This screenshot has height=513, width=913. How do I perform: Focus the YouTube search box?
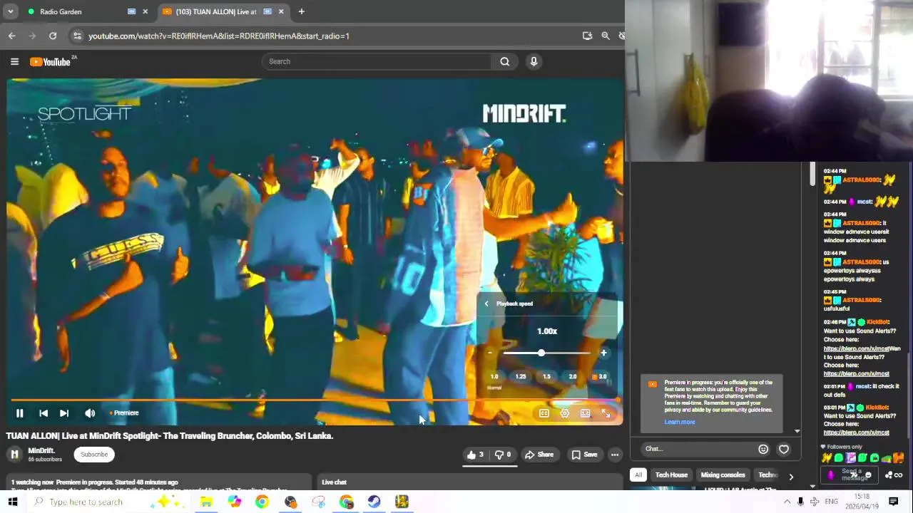pos(377,61)
